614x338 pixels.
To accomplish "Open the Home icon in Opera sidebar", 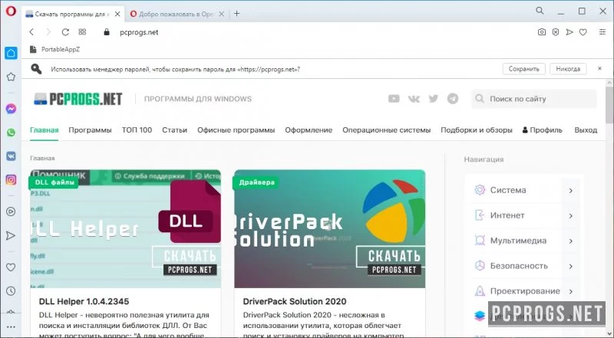I will point(11,53).
